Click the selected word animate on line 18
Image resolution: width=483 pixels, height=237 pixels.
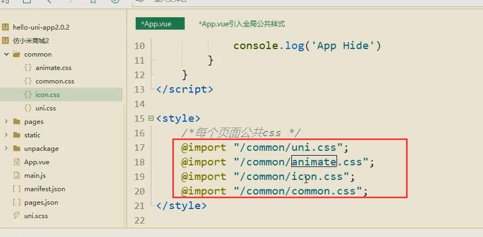coord(314,162)
